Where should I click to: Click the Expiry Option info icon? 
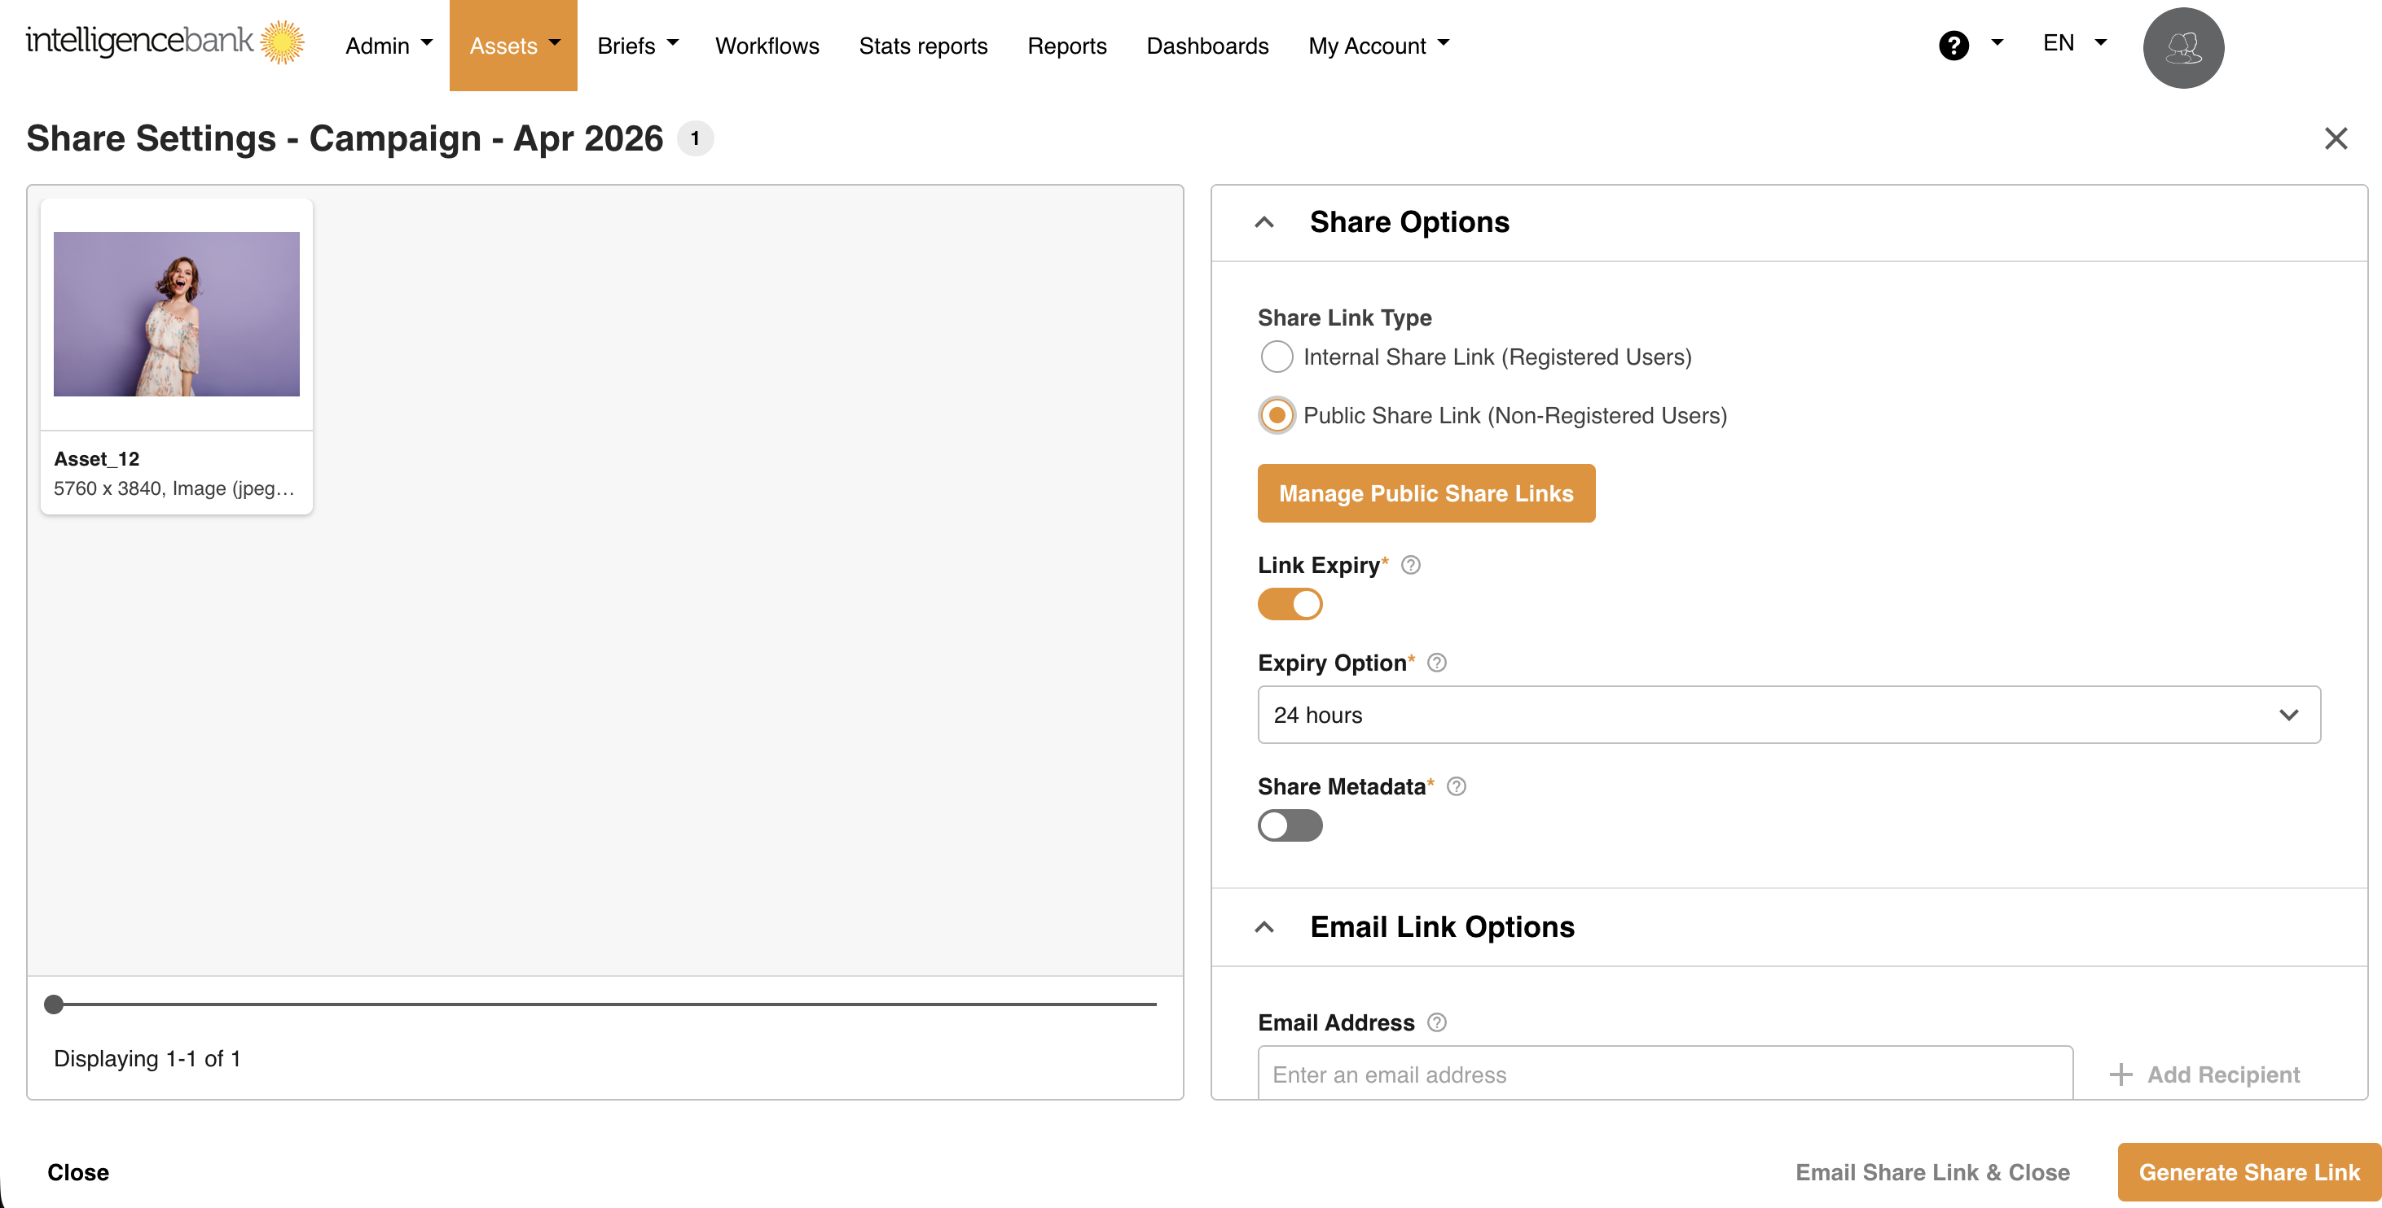[1436, 663]
